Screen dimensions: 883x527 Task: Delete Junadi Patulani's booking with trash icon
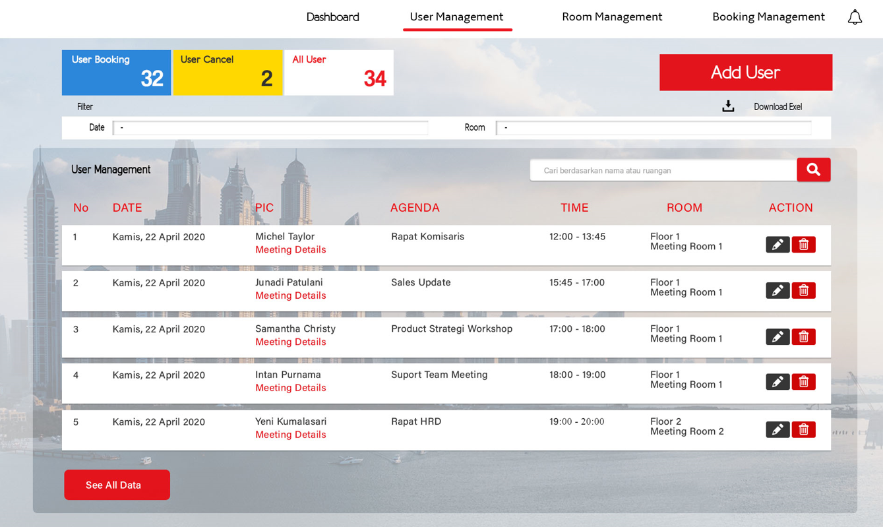point(803,291)
